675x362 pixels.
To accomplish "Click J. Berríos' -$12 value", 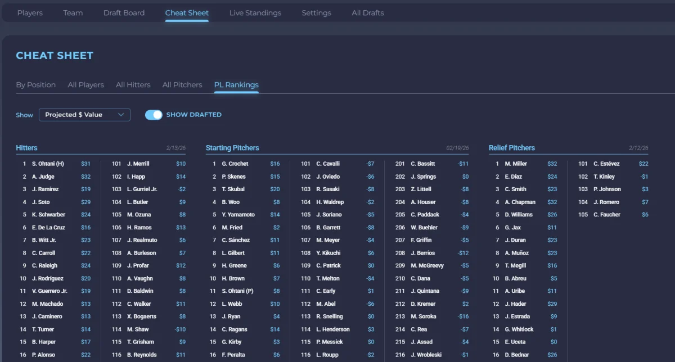I will pos(463,253).
